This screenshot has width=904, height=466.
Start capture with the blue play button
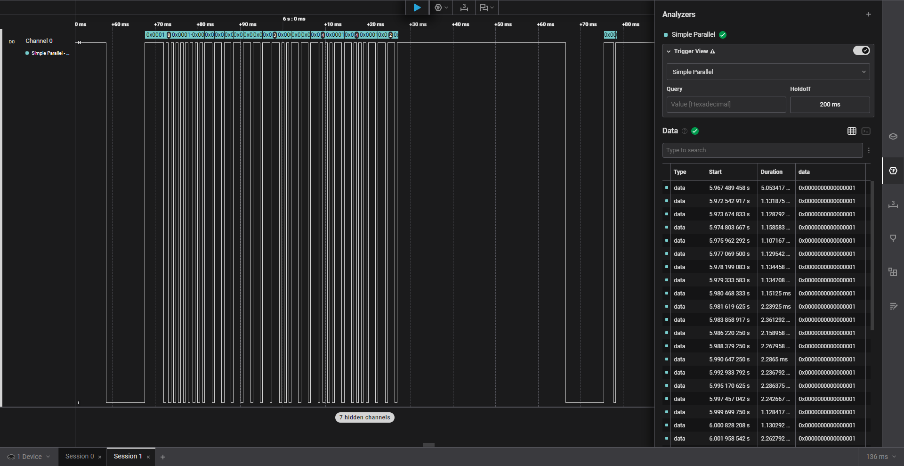click(x=417, y=8)
